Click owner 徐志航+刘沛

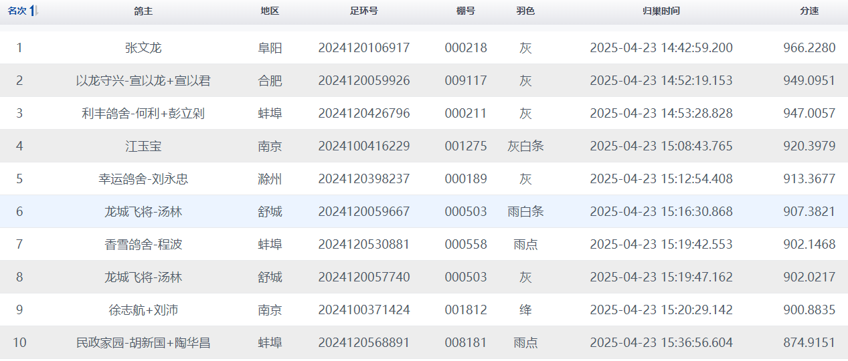coord(143,310)
